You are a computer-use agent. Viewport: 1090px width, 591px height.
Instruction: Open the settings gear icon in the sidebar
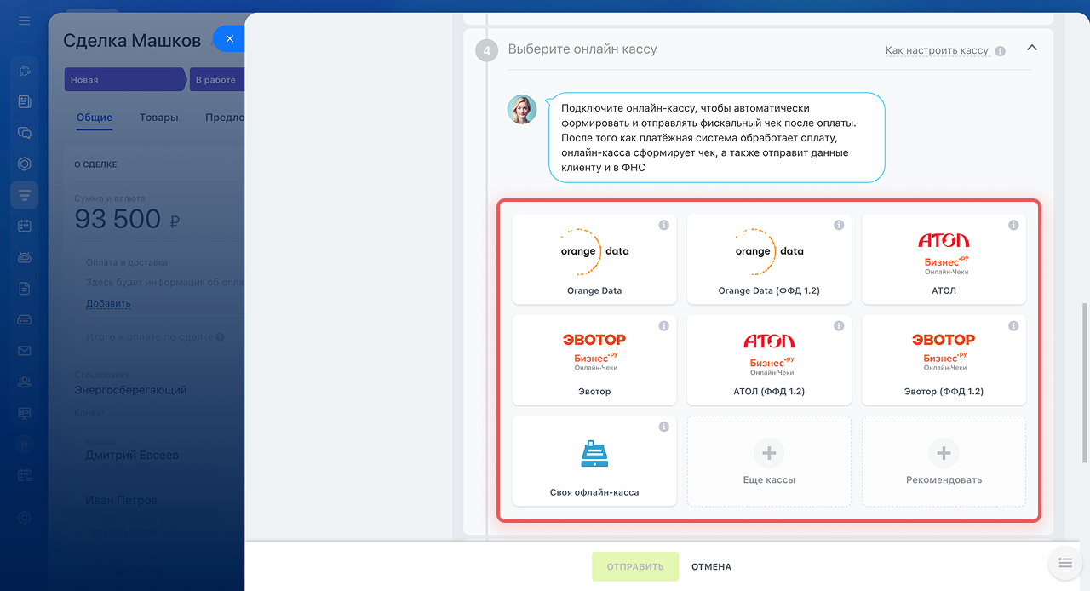click(24, 518)
